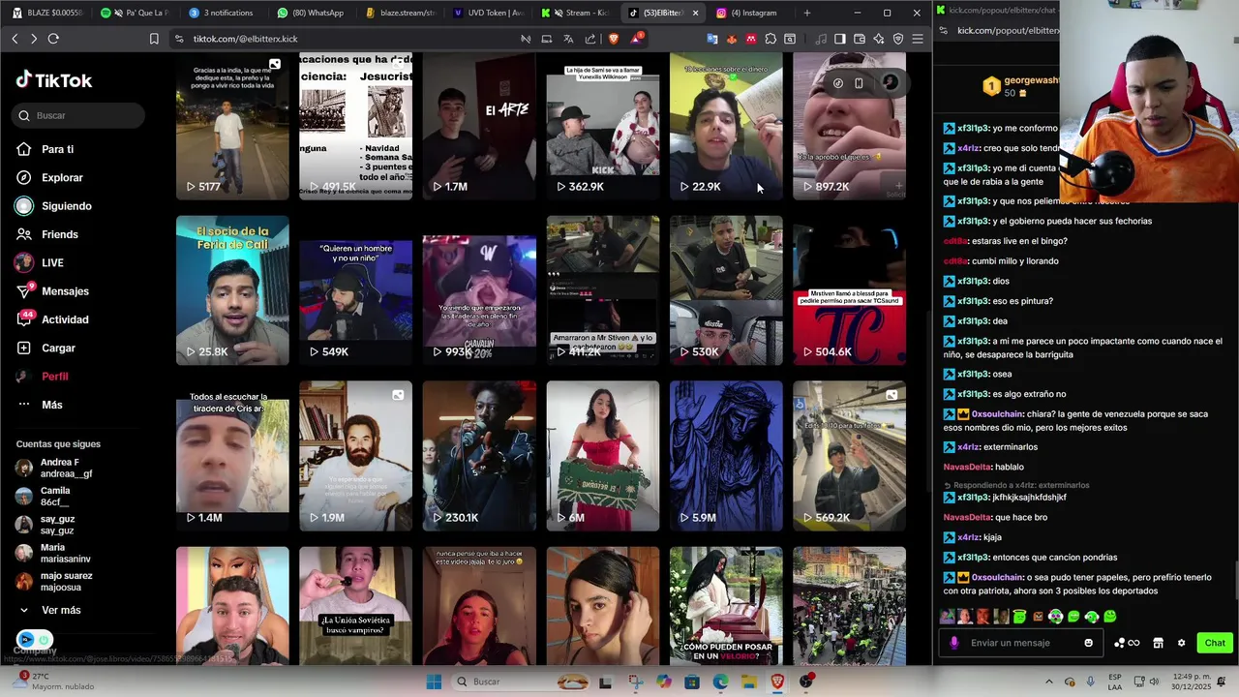The image size is (1239, 697).
Task: Click the purple microphone in chat box
Action: point(954,643)
